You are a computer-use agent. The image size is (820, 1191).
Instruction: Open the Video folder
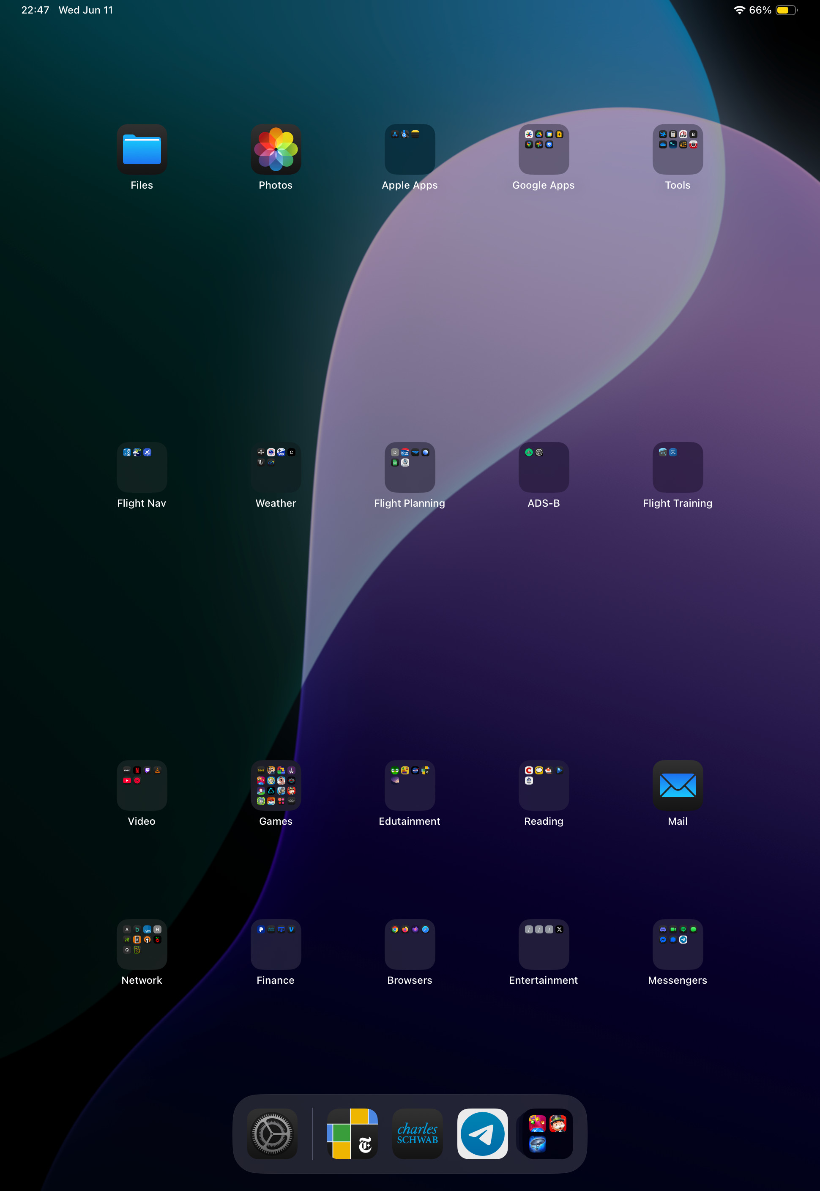tap(142, 785)
